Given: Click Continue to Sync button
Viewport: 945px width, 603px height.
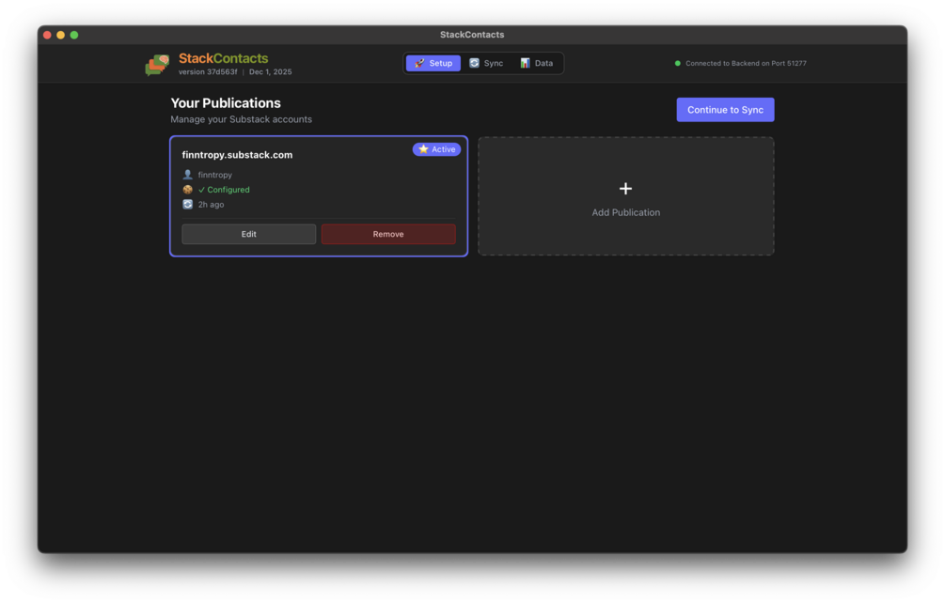Looking at the screenshot, I should coord(725,110).
